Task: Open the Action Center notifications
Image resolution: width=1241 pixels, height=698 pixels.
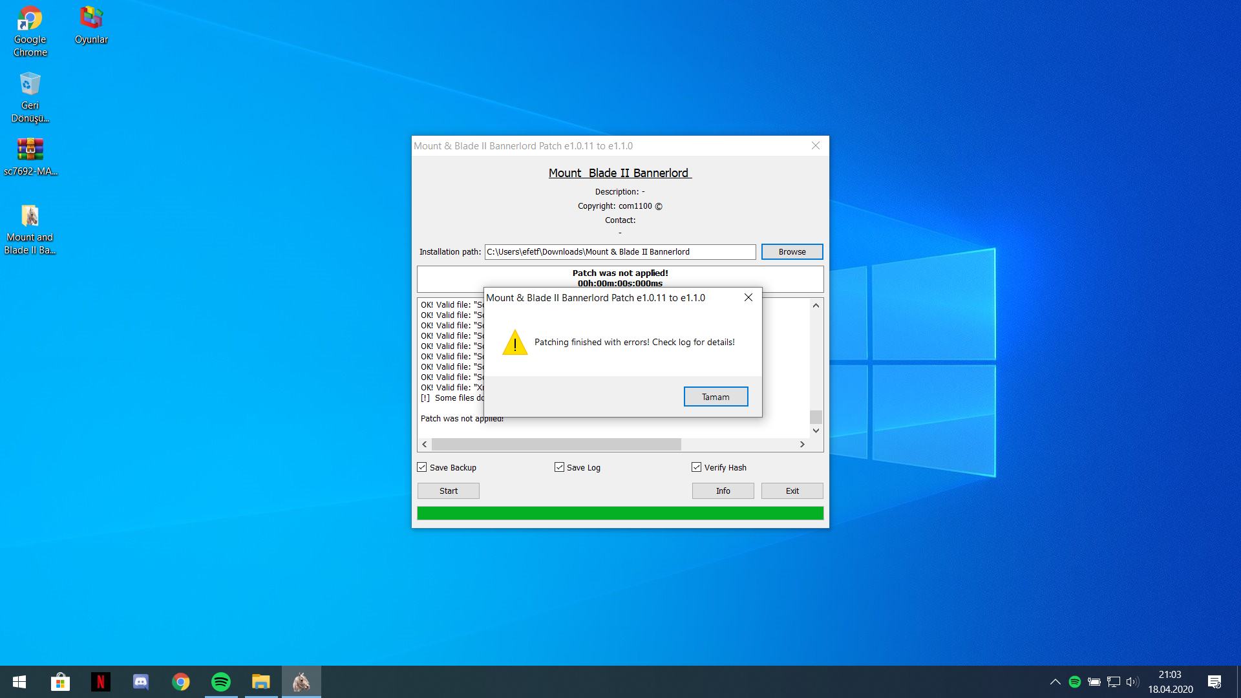Action: click(1214, 682)
